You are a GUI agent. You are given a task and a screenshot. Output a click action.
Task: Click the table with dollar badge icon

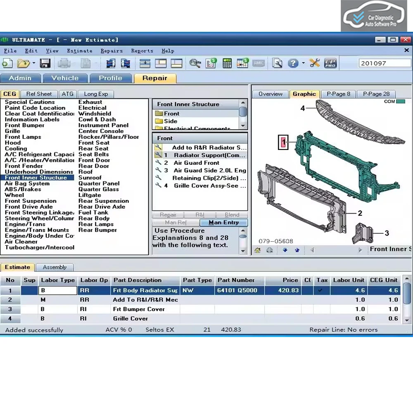tap(242, 63)
